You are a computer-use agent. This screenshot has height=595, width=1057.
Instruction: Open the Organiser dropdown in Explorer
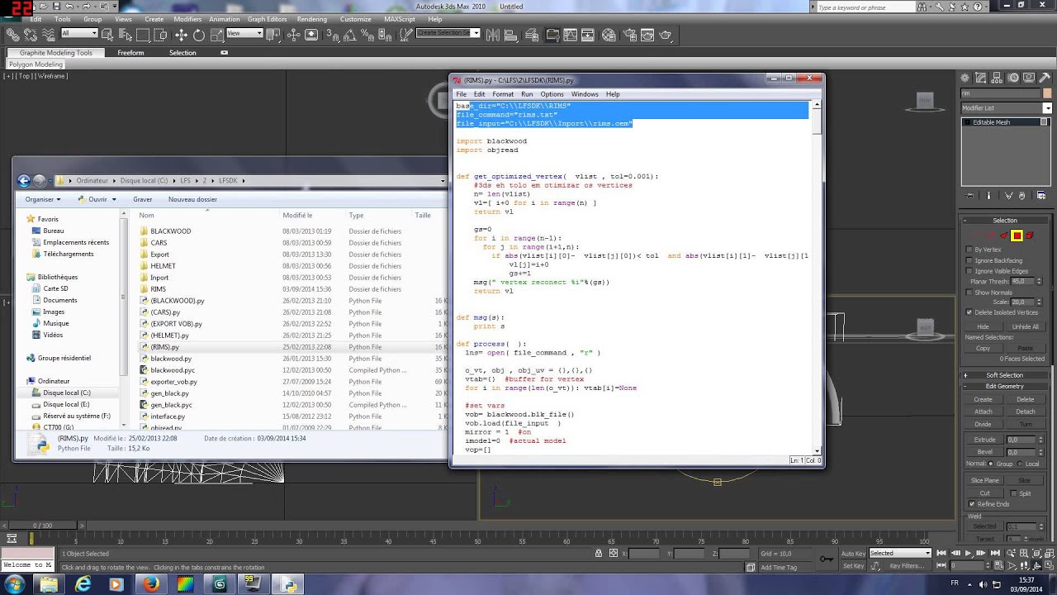tap(42, 199)
